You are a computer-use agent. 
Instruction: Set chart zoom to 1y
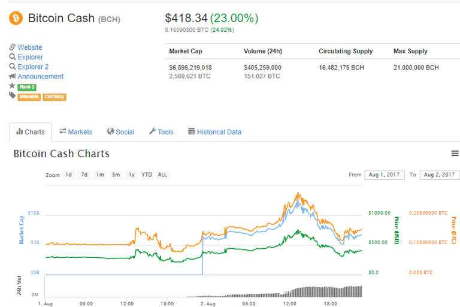point(131,175)
